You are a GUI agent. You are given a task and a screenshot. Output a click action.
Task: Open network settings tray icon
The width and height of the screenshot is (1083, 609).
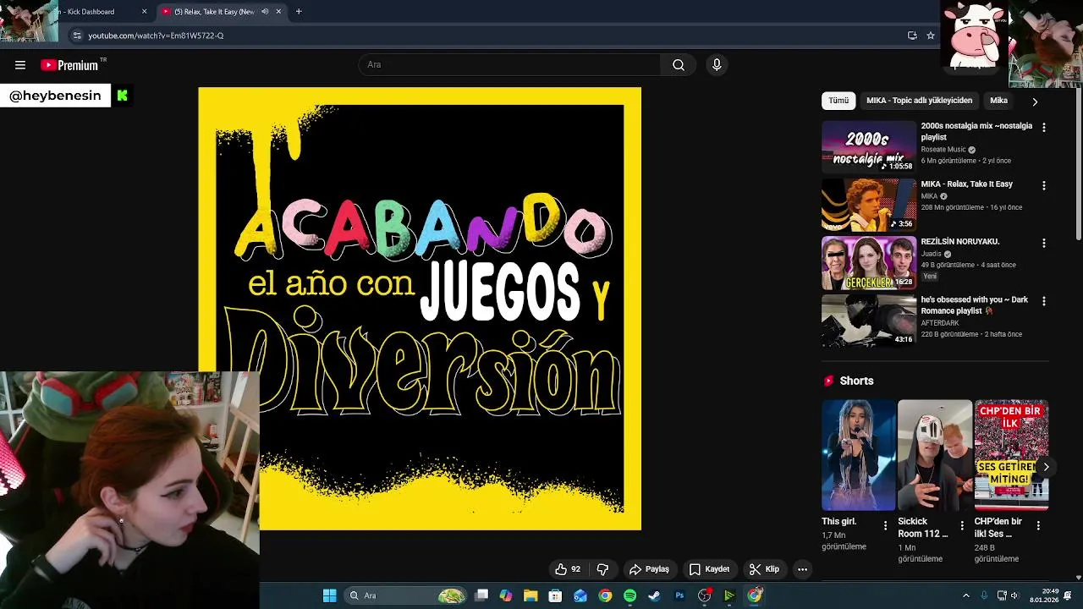coord(1002,595)
